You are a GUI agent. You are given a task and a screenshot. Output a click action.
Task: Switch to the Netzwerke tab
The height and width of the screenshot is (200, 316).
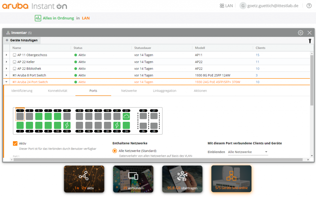click(x=129, y=91)
